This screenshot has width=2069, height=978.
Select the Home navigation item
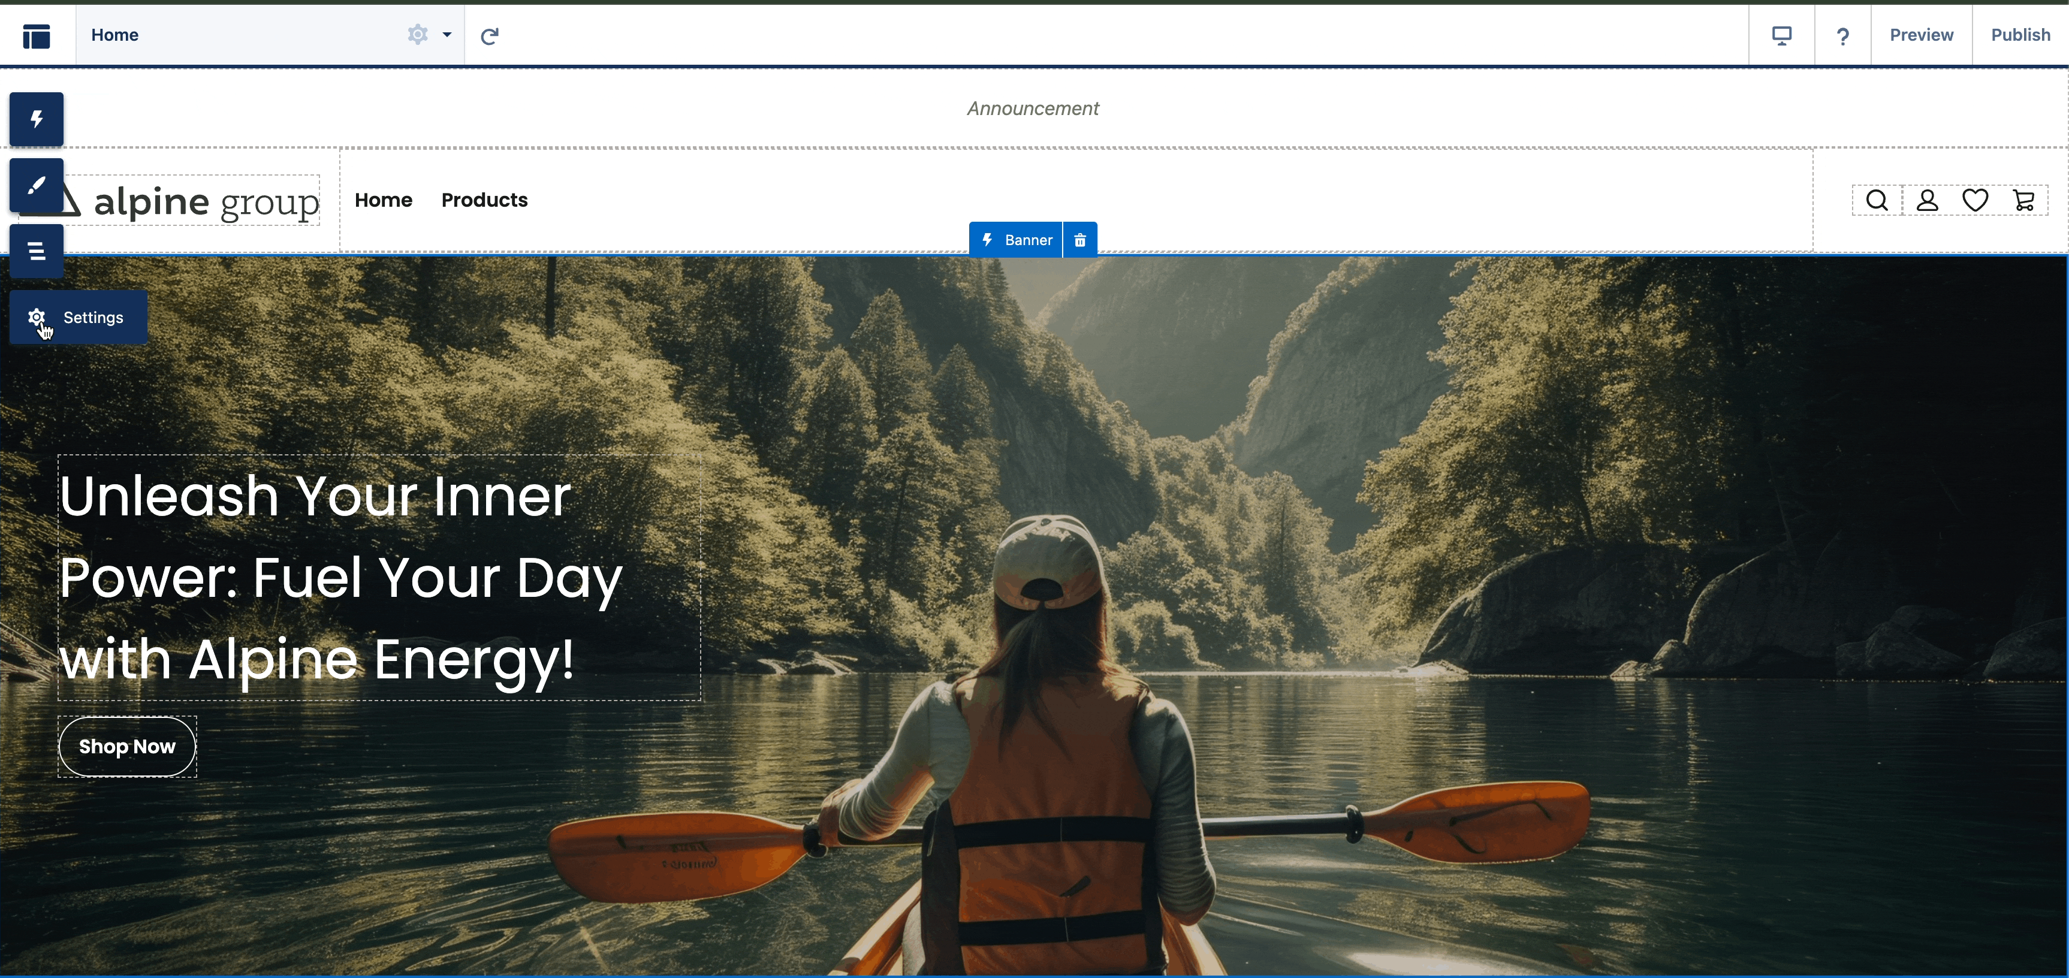383,200
